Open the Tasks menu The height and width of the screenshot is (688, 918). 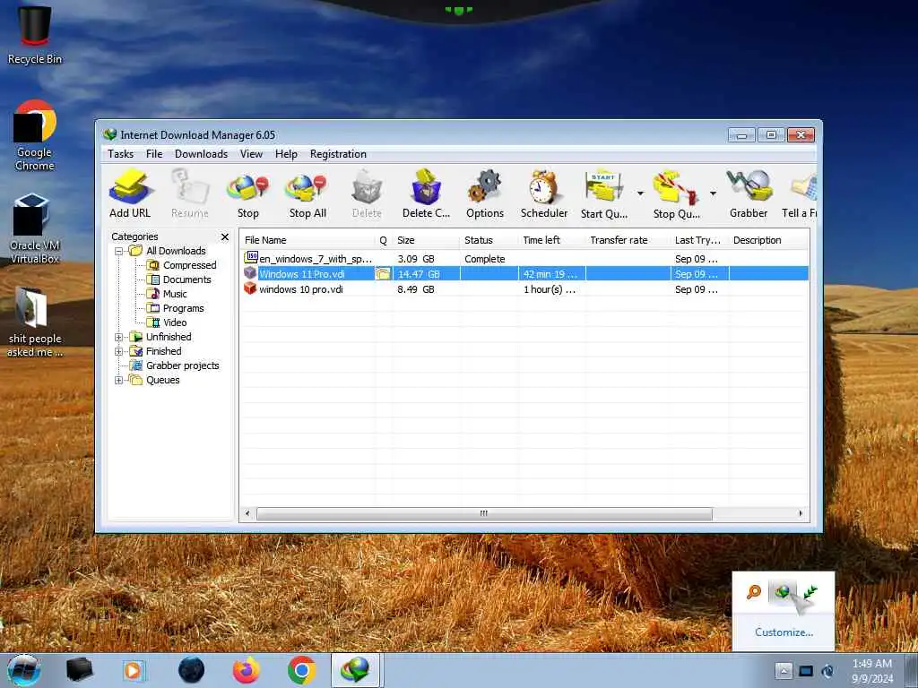coord(121,154)
